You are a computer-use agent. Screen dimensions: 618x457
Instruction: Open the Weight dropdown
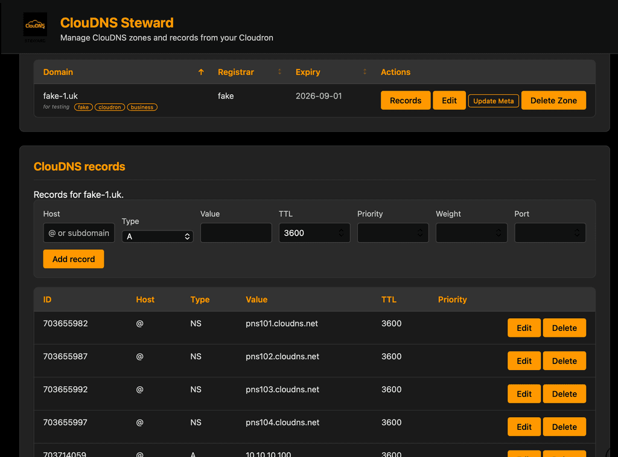[471, 232]
